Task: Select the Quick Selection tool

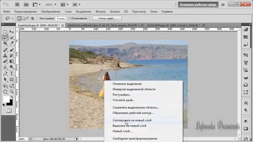Action: [11, 37]
